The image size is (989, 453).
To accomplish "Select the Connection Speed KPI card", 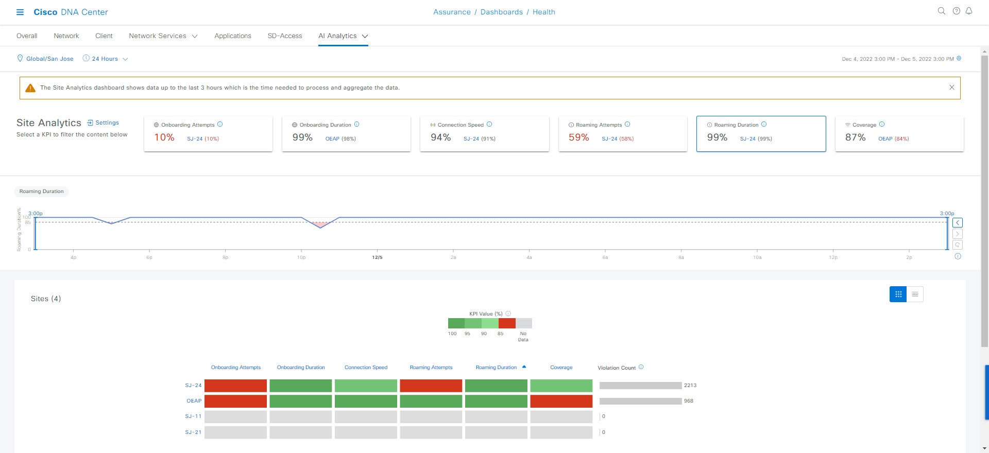I will [x=484, y=134].
